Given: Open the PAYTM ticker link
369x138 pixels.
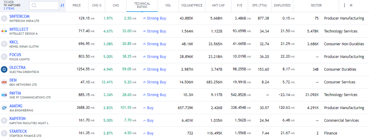Looking at the screenshot, I should pos(15,93).
